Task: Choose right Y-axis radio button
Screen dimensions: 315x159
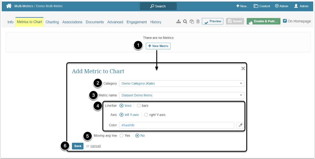Action: (146, 115)
